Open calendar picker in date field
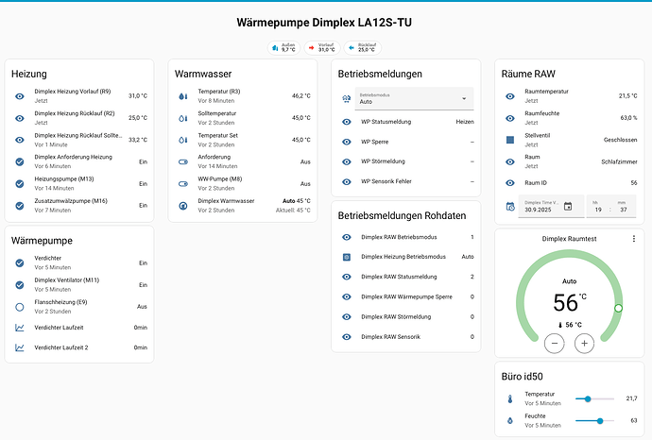 tap(568, 207)
